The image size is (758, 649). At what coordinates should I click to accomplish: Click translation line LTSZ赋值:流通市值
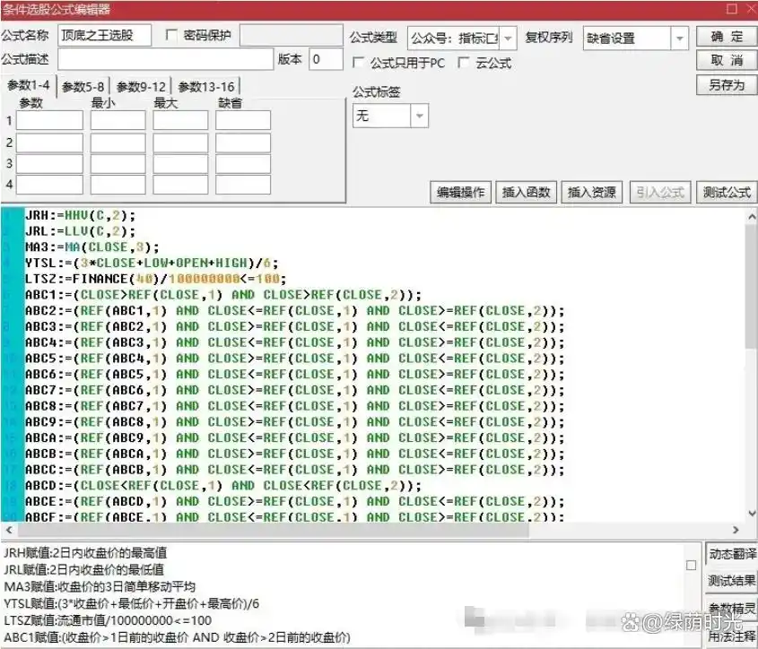pyautogui.click(x=108, y=620)
